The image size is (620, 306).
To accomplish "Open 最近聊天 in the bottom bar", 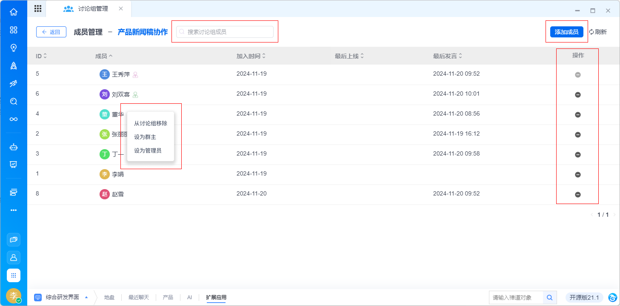I will (139, 297).
